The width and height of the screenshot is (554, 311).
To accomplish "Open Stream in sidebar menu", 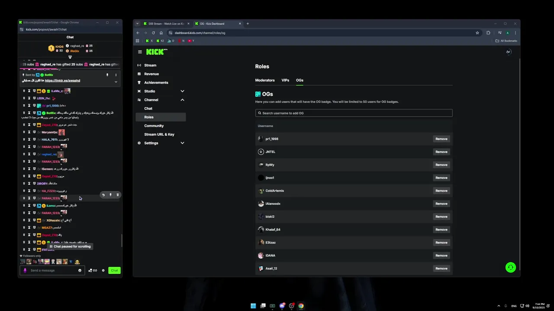I will click(150, 65).
